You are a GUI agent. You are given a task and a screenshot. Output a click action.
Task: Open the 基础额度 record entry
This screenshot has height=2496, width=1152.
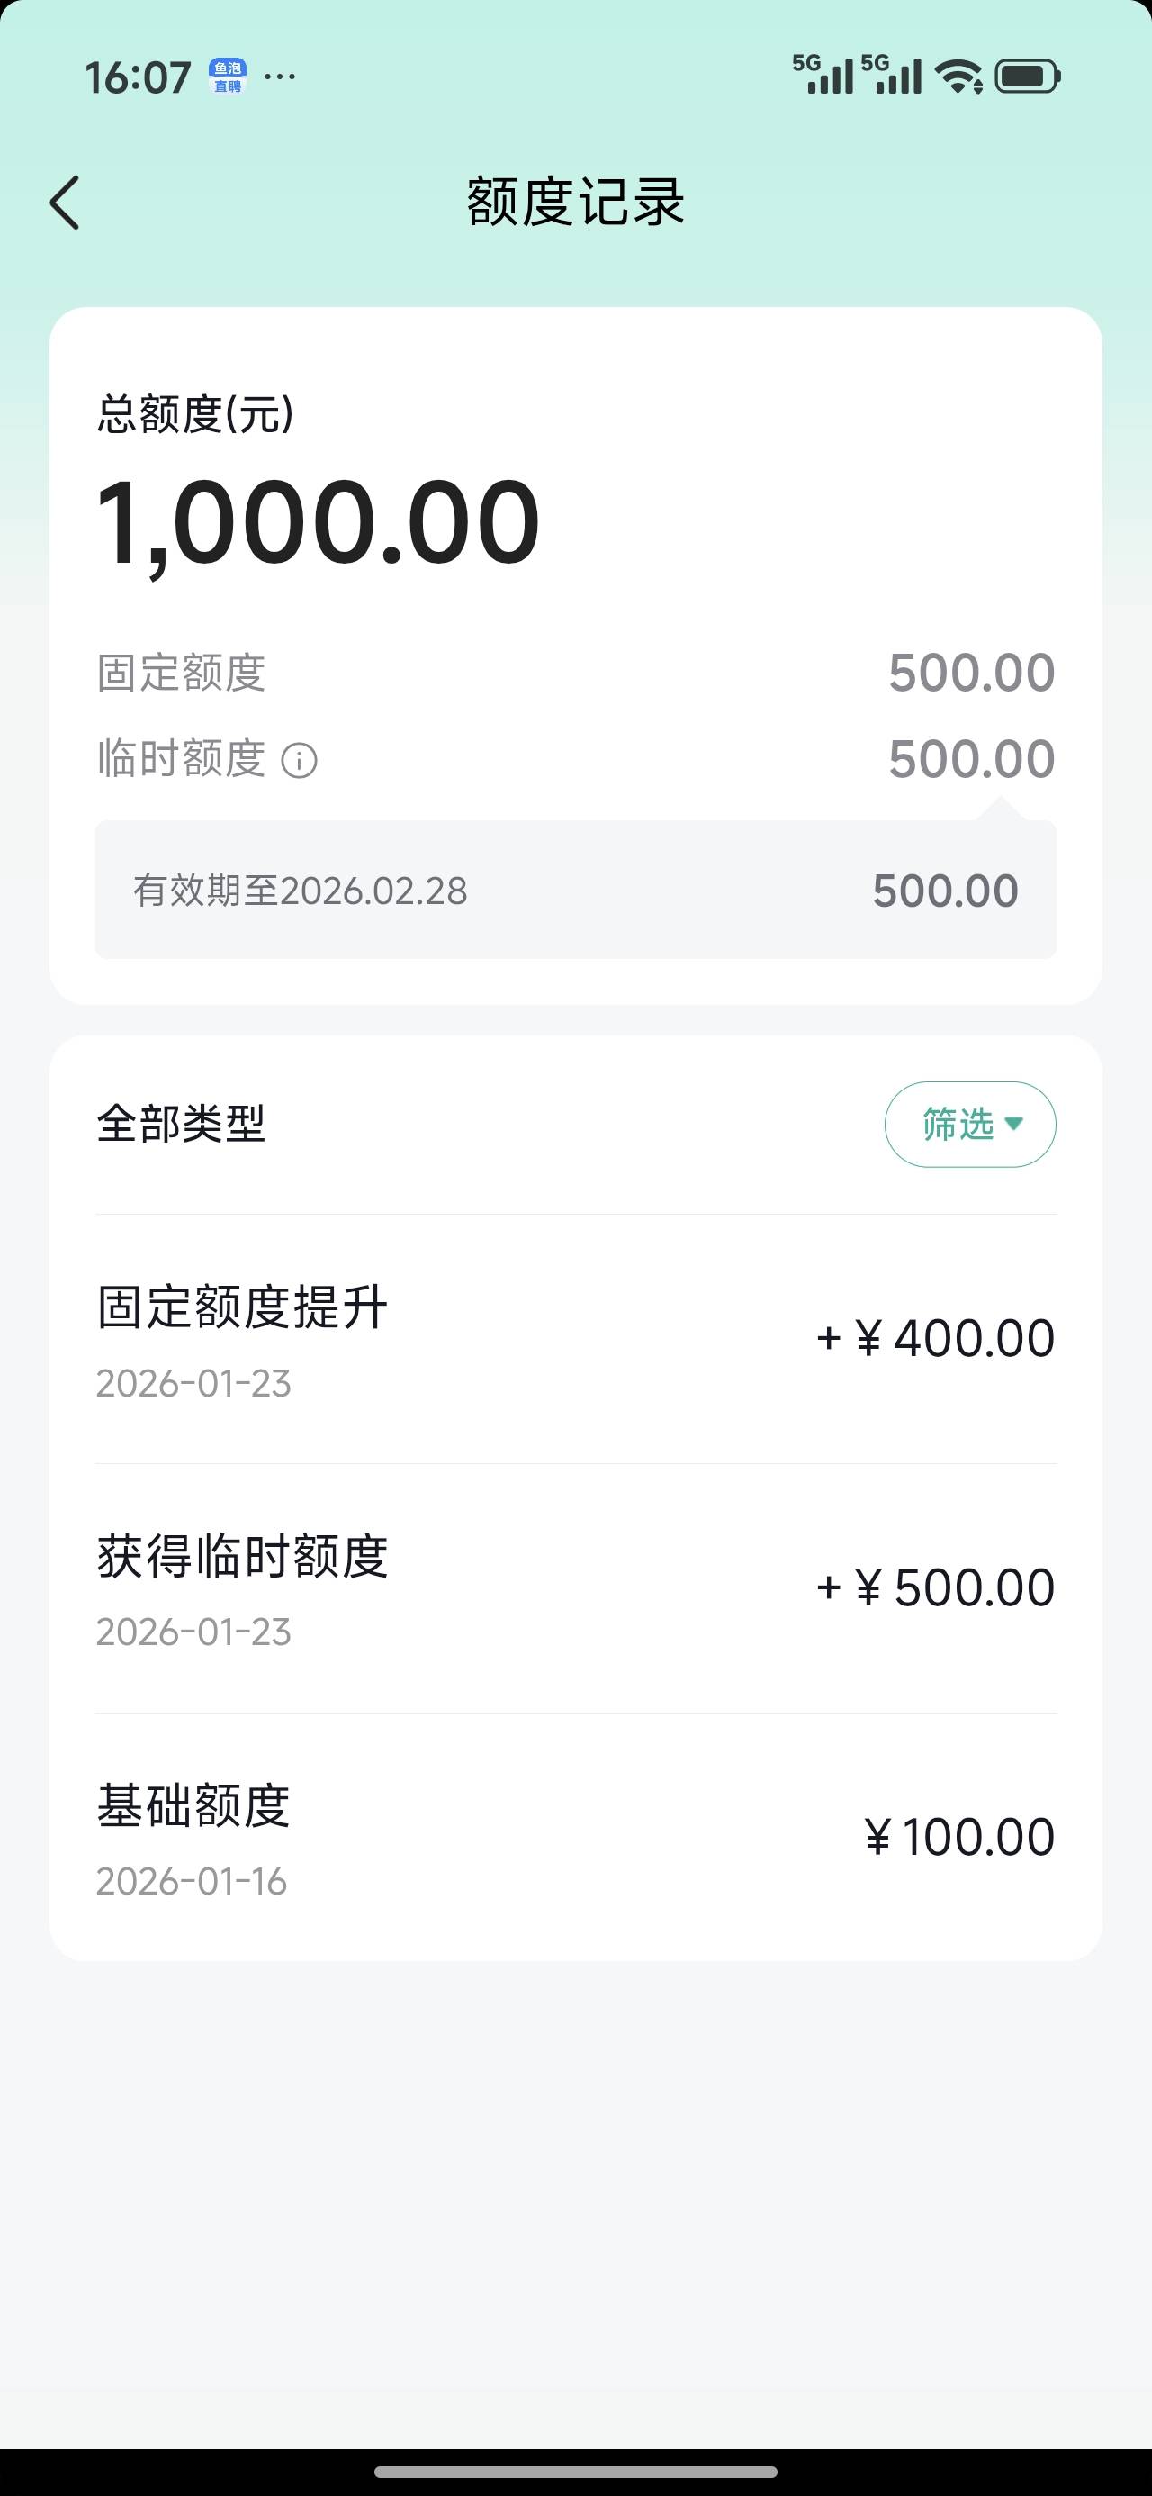tap(575, 1837)
